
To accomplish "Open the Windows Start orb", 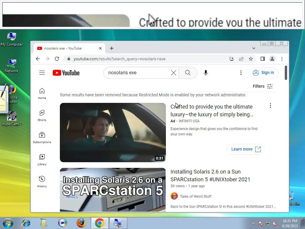I will click(x=8, y=223).
